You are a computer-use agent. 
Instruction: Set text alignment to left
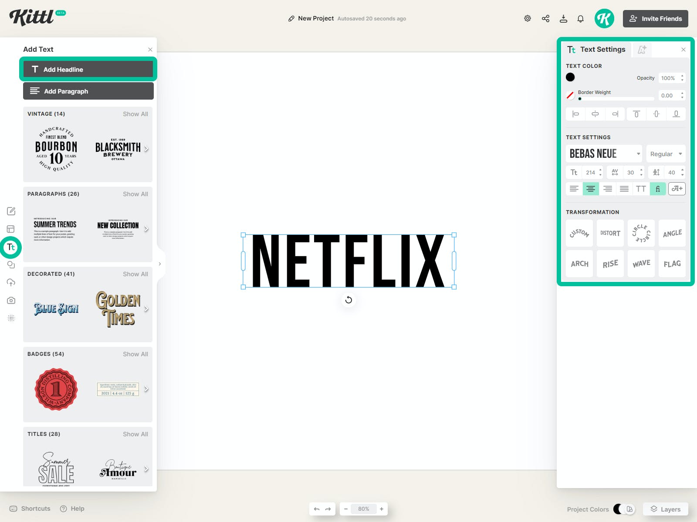coord(574,189)
